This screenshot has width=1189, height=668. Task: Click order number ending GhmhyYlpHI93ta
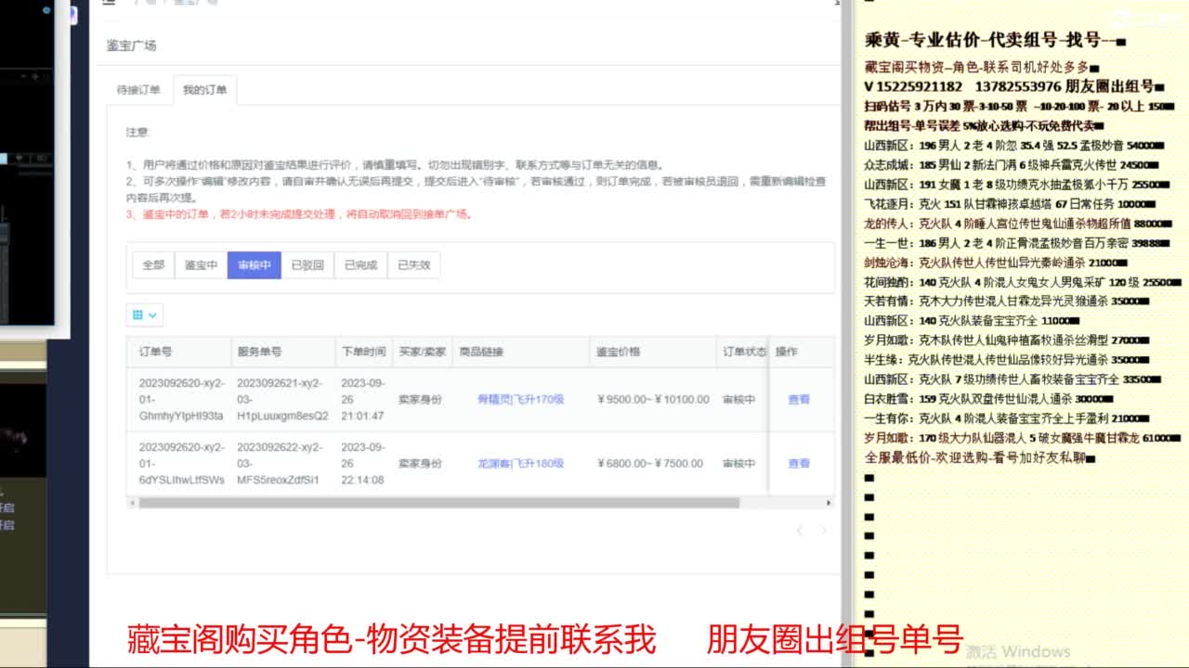tap(181, 400)
